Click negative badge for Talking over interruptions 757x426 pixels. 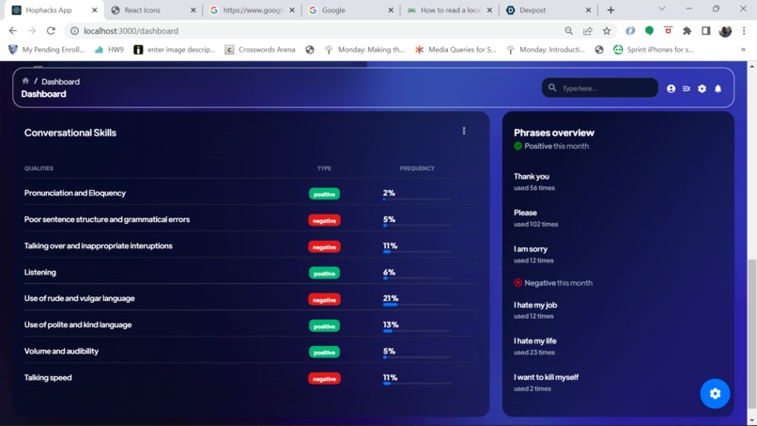(x=324, y=247)
